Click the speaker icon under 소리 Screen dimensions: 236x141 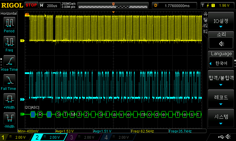pyautogui.click(x=221, y=43)
